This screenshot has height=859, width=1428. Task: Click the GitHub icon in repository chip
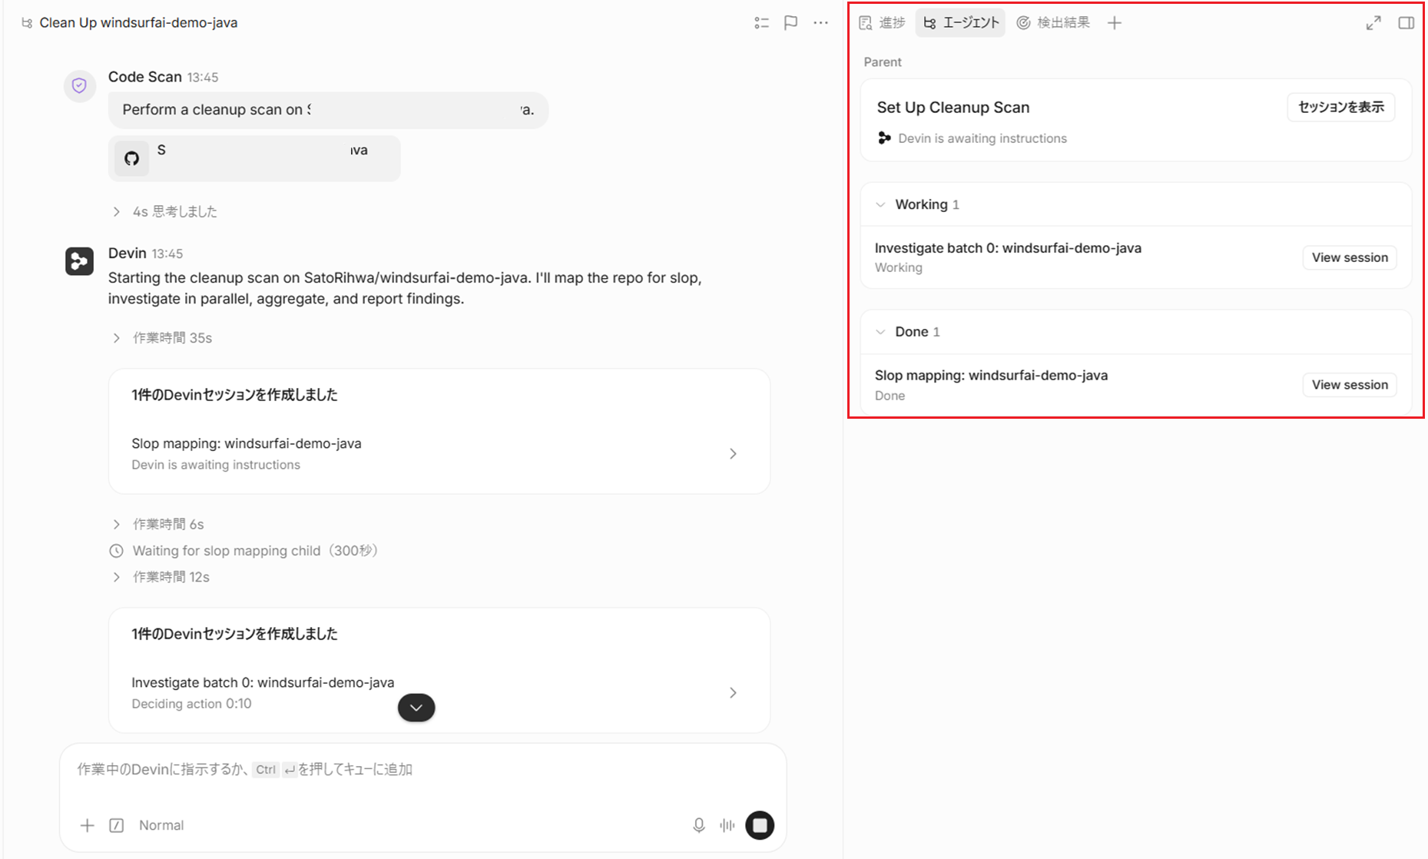132,158
